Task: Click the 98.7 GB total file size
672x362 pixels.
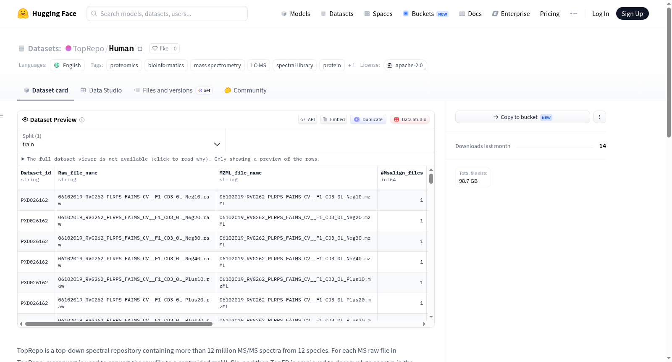Action: tap(468, 181)
